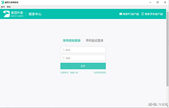Screen dimensions: 169x108
Task: Open the 注册账号，免费入驻 link
Action: (69, 73)
